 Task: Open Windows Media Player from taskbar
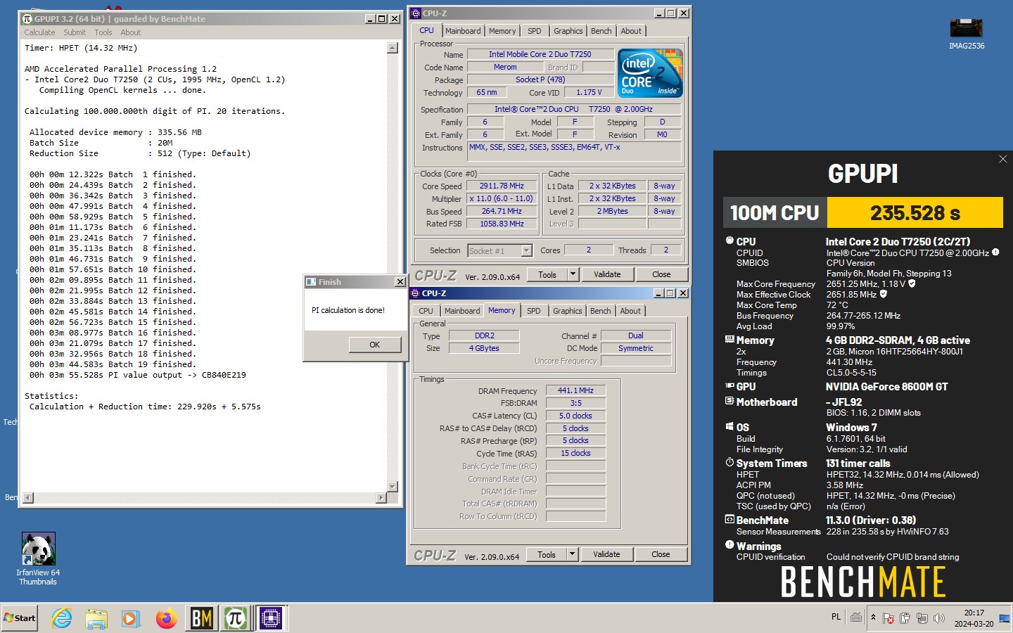131,618
